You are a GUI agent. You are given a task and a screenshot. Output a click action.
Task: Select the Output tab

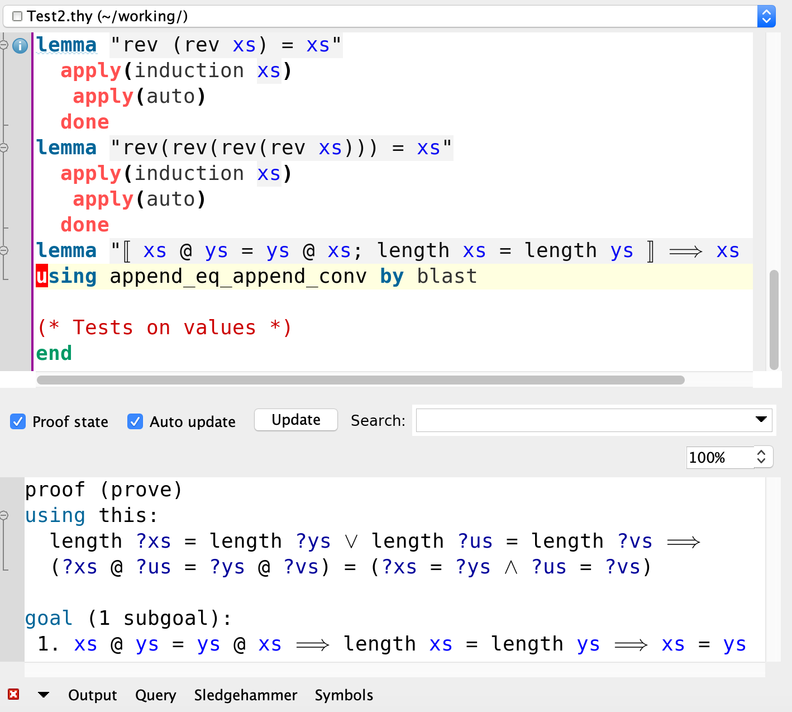(92, 695)
